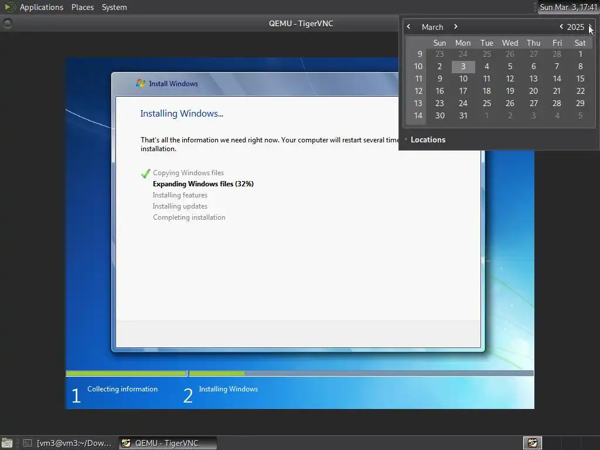Viewport: 600px width, 450px height.
Task: Click the Installing Windows progress bar
Action: pyautogui.click(x=361, y=373)
